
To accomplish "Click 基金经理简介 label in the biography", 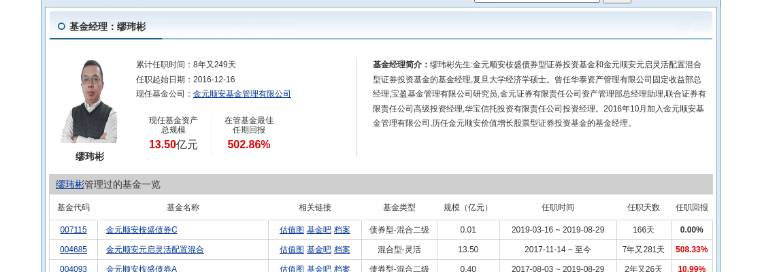I will [x=401, y=65].
